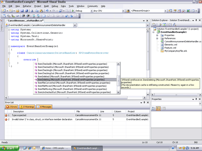Open Elements.xml in Solution Explorer
The height and width of the screenshot is (151, 202).
(170, 45)
